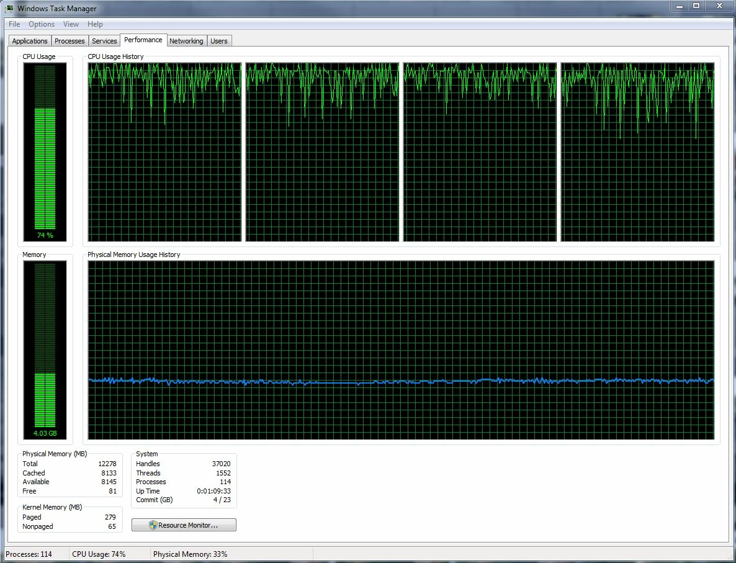736x563 pixels.
Task: Click the Cached memory value 8133
Action: 109,473
